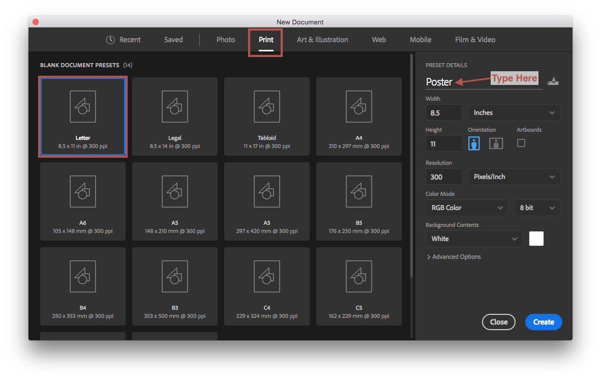The image size is (601, 381).
Task: Select the C5 preset thumbnail
Action: (x=359, y=287)
